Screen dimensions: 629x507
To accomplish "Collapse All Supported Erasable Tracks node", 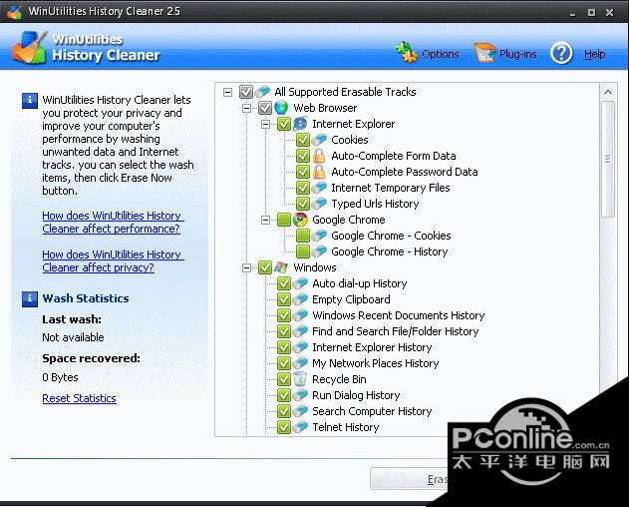I will 227,93.
